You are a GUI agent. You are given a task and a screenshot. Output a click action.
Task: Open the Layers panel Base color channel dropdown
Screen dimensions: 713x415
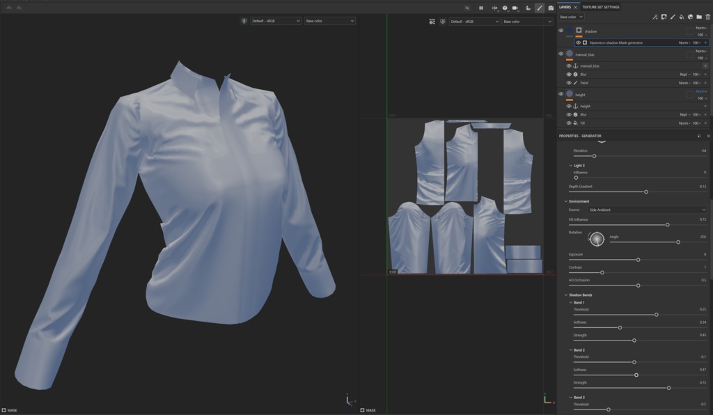click(x=571, y=17)
